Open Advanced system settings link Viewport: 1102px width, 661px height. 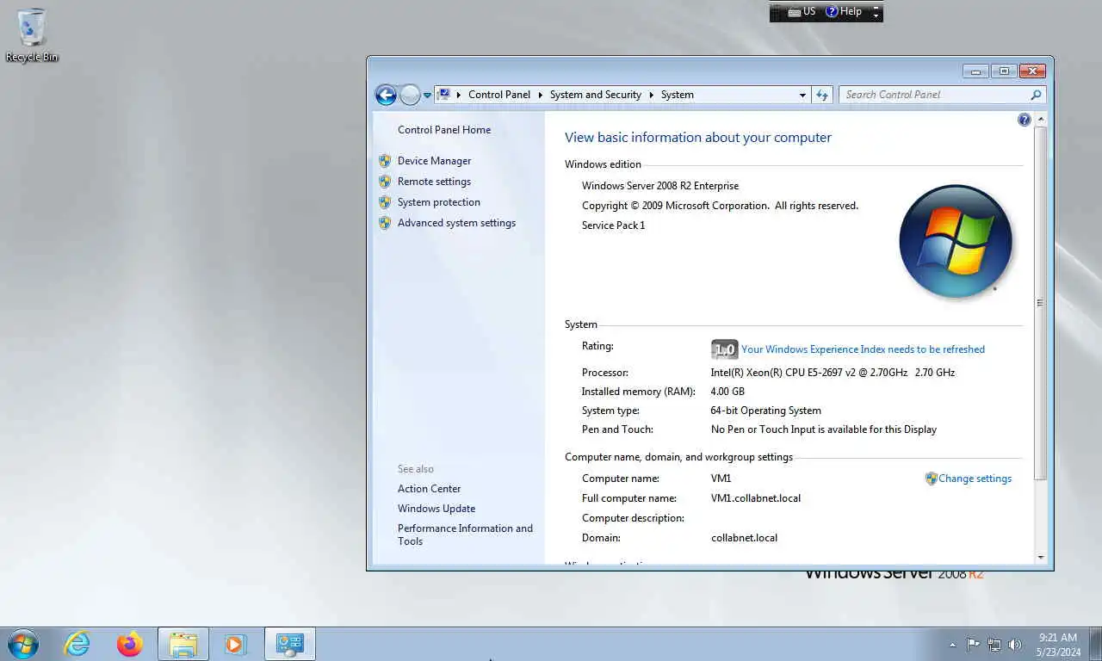tap(456, 223)
